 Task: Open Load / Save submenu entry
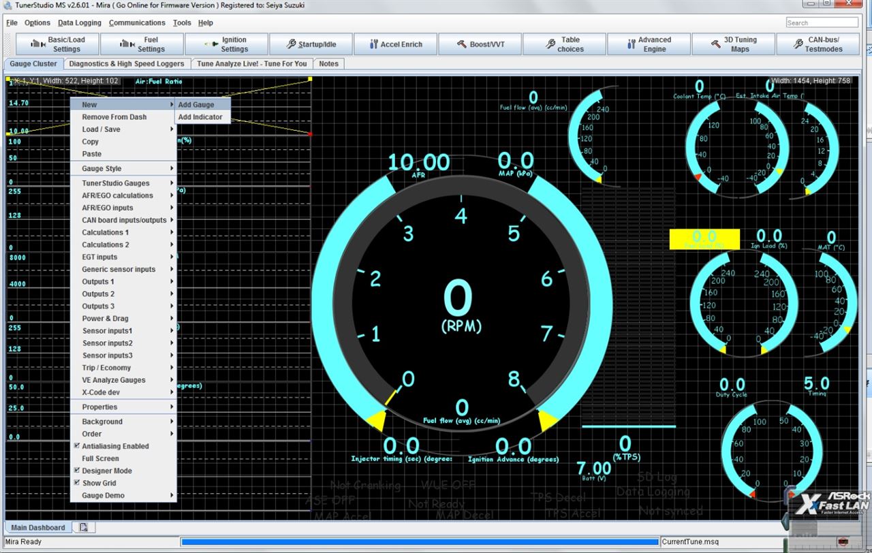pyautogui.click(x=123, y=129)
